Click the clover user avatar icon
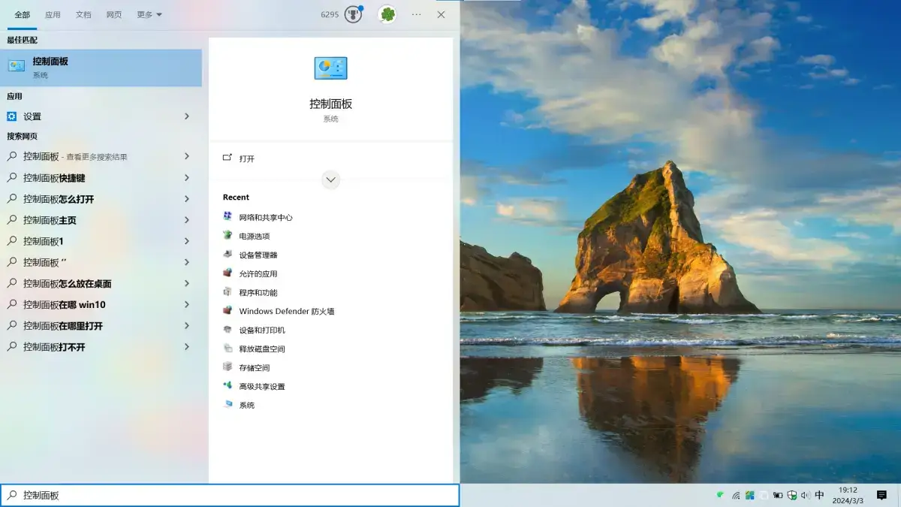This screenshot has width=901, height=507. 387,14
